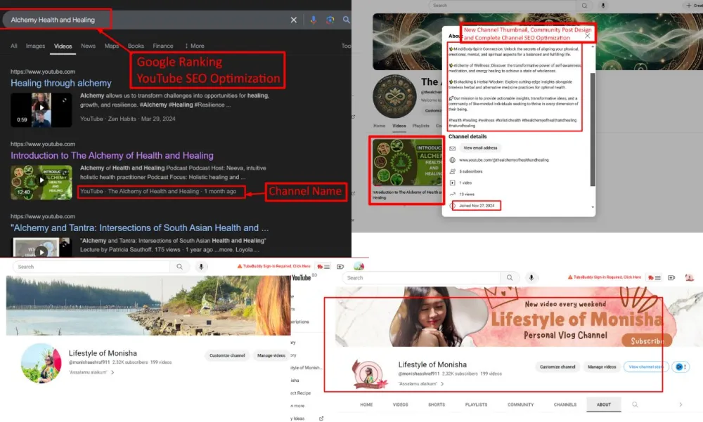703x422 pixels.
Task: Click the round profile picture under beach banner
Action: (x=41, y=363)
